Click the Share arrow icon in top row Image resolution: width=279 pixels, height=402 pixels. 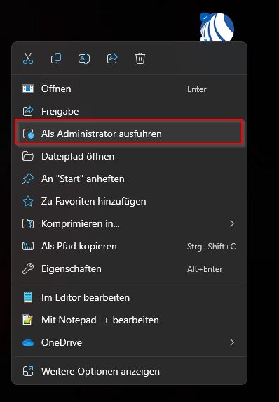(x=112, y=58)
